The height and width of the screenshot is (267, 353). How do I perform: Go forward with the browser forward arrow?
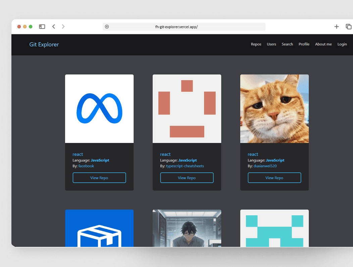(63, 26)
